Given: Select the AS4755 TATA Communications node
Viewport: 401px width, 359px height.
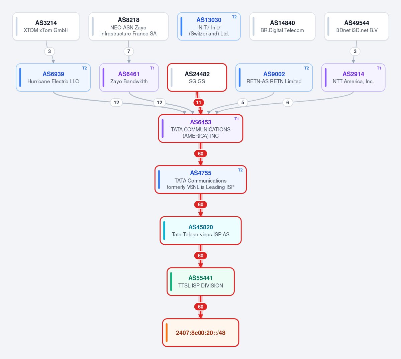Looking at the screenshot, I should [x=201, y=179].
